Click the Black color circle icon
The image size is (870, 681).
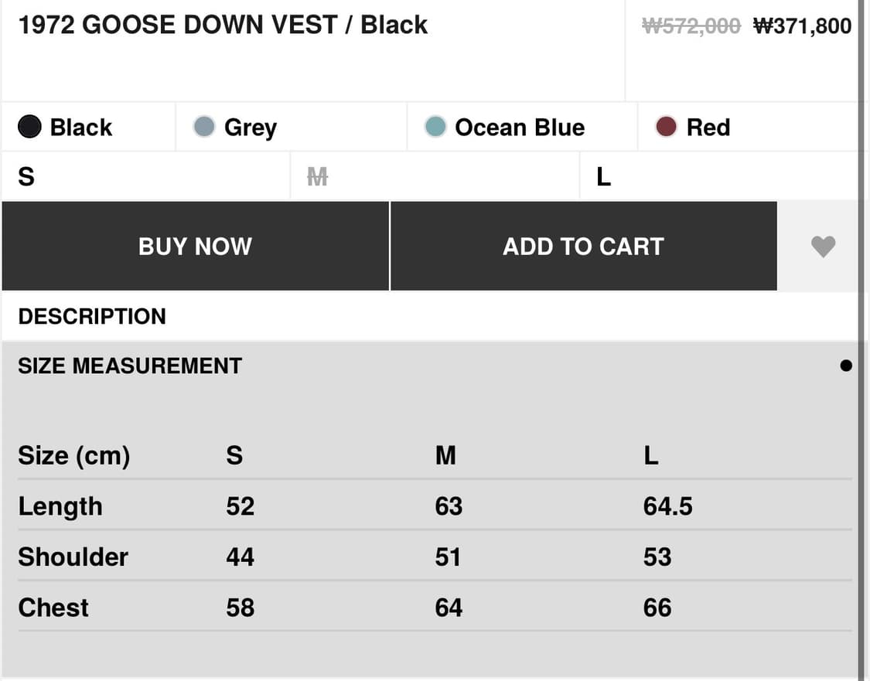(x=29, y=125)
